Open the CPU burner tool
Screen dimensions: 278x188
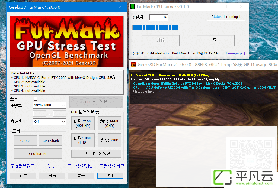38,154
